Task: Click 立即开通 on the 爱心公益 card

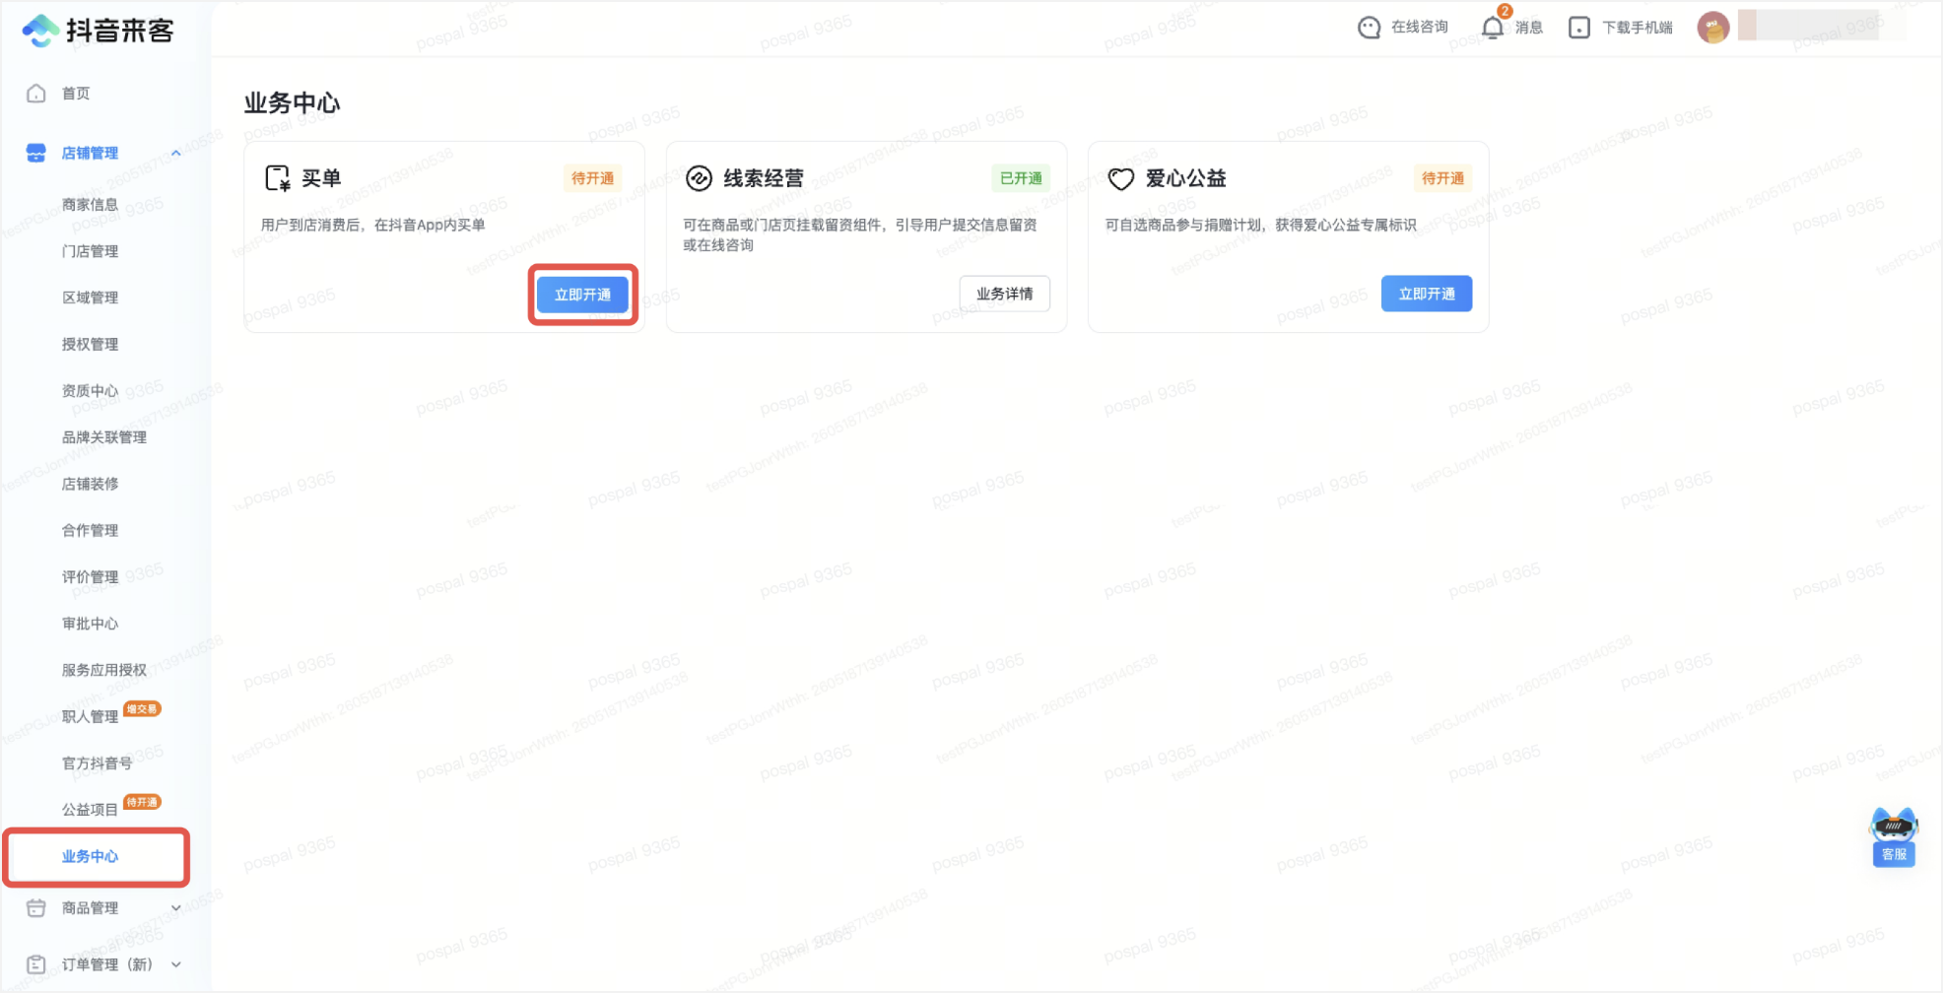Action: (x=1426, y=293)
